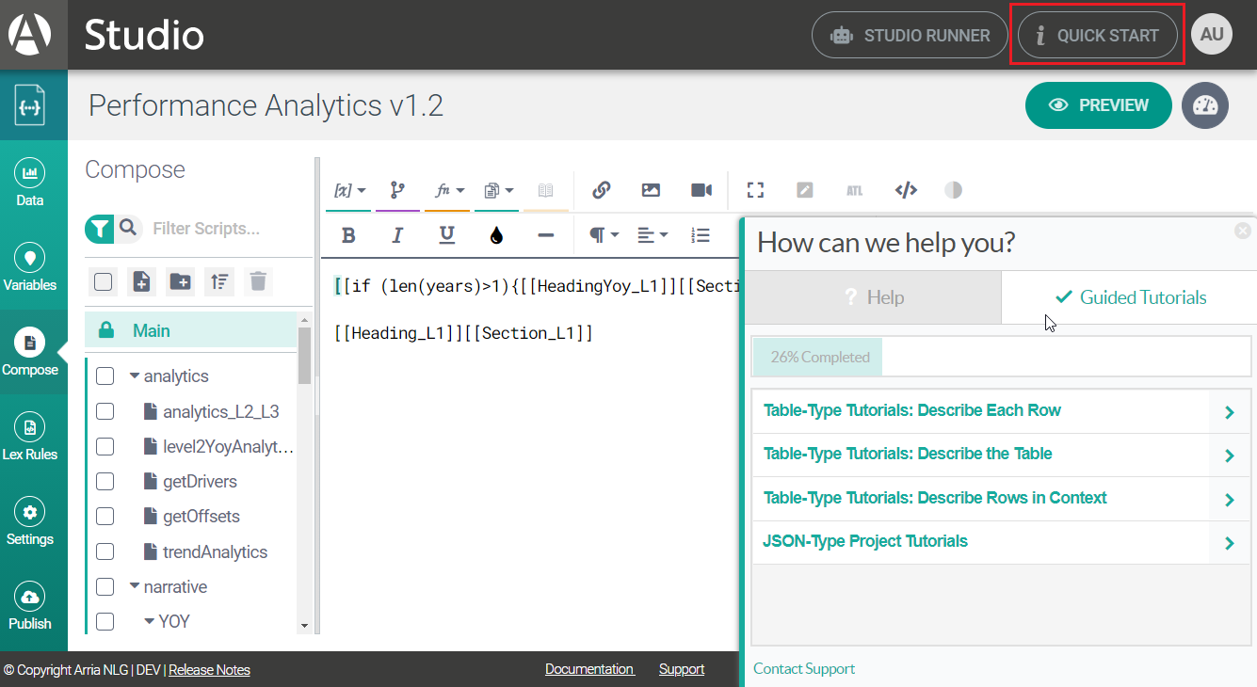Switch to the ATL code view
Screen dimensions: 1257x687
[x=855, y=190]
